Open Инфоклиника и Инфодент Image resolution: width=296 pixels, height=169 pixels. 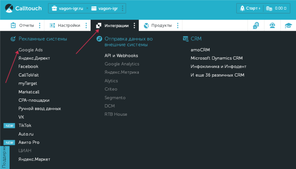tap(218, 67)
